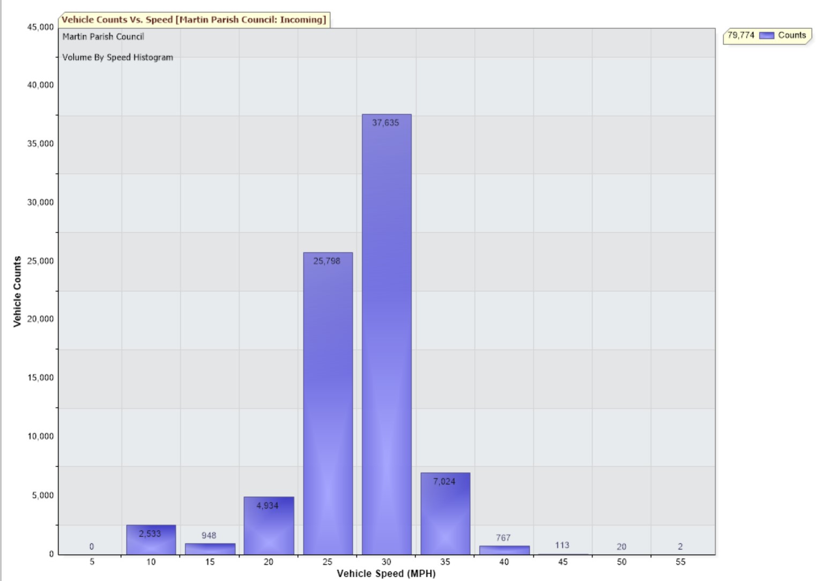Click the 2 data label at 55 MPH
Image resolution: width=816 pixels, height=581 pixels.
680,547
